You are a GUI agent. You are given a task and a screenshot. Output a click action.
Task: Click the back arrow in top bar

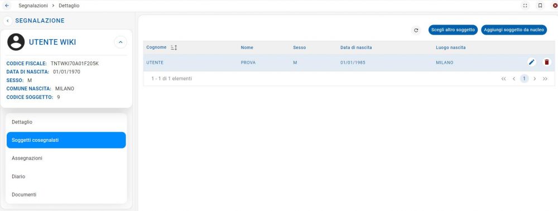point(7,6)
